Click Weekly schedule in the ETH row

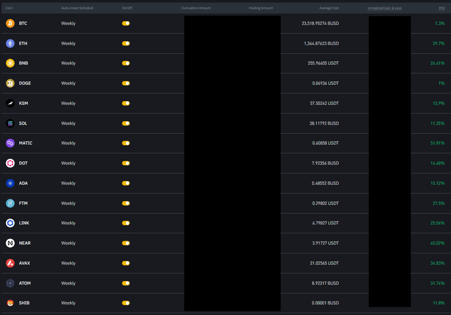[x=68, y=43]
